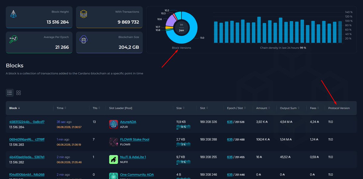The width and height of the screenshot is (363, 179).
Task: Click timestamp 06.06.2026, 21:36:19
Action: point(69,144)
